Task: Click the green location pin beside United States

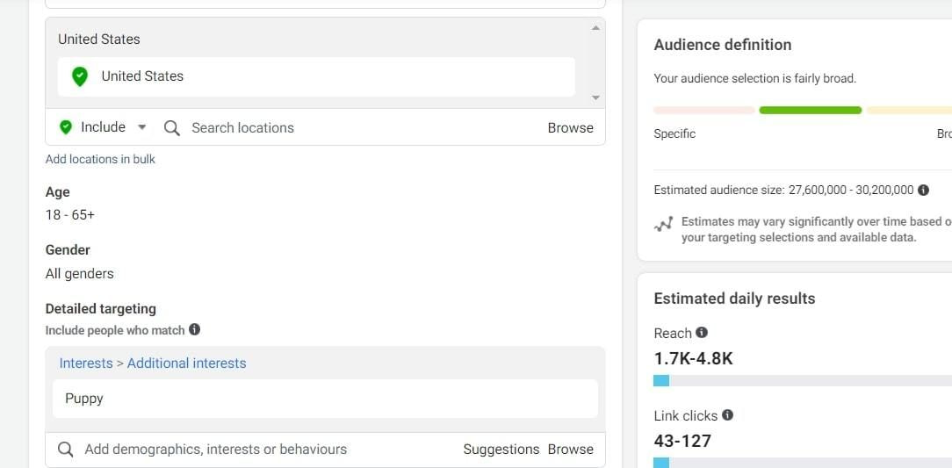Action: pos(80,76)
